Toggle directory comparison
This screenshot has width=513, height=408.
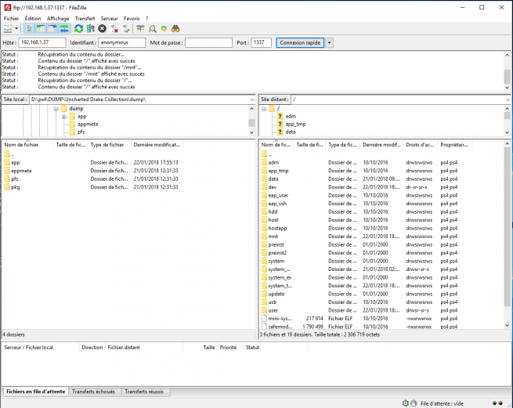(153, 29)
